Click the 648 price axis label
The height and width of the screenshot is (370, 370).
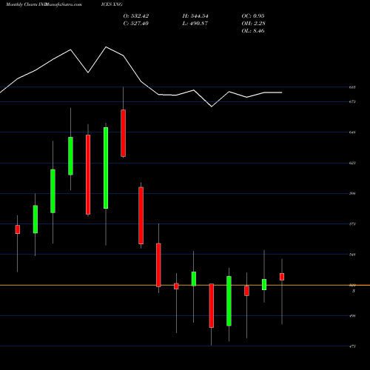point(352,132)
